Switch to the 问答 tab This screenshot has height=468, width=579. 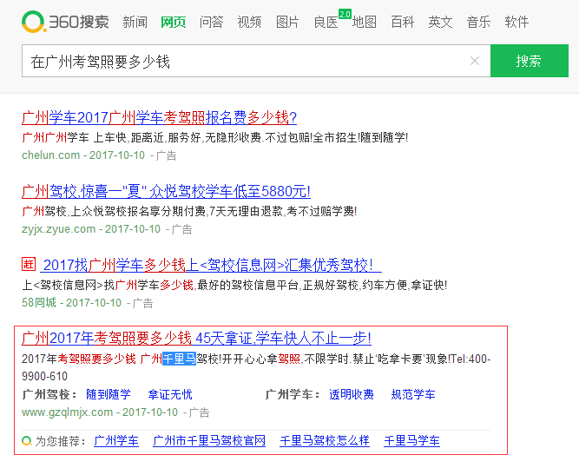tap(211, 22)
